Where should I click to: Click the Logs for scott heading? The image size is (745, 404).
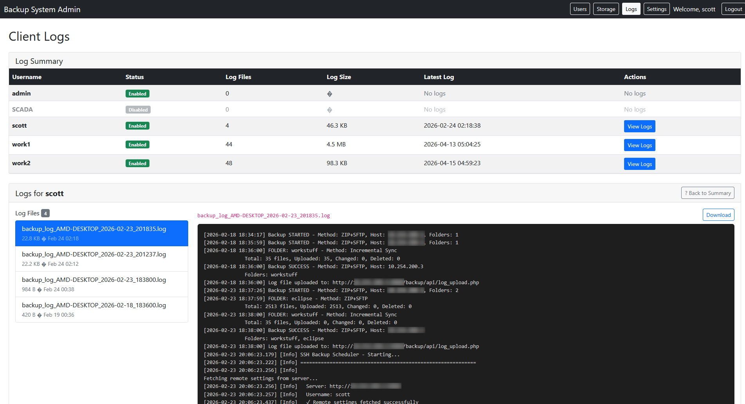pos(40,193)
